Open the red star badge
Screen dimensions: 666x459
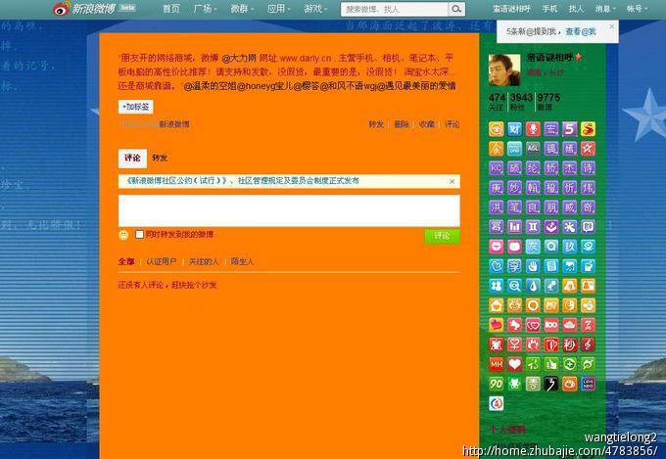[588, 149]
